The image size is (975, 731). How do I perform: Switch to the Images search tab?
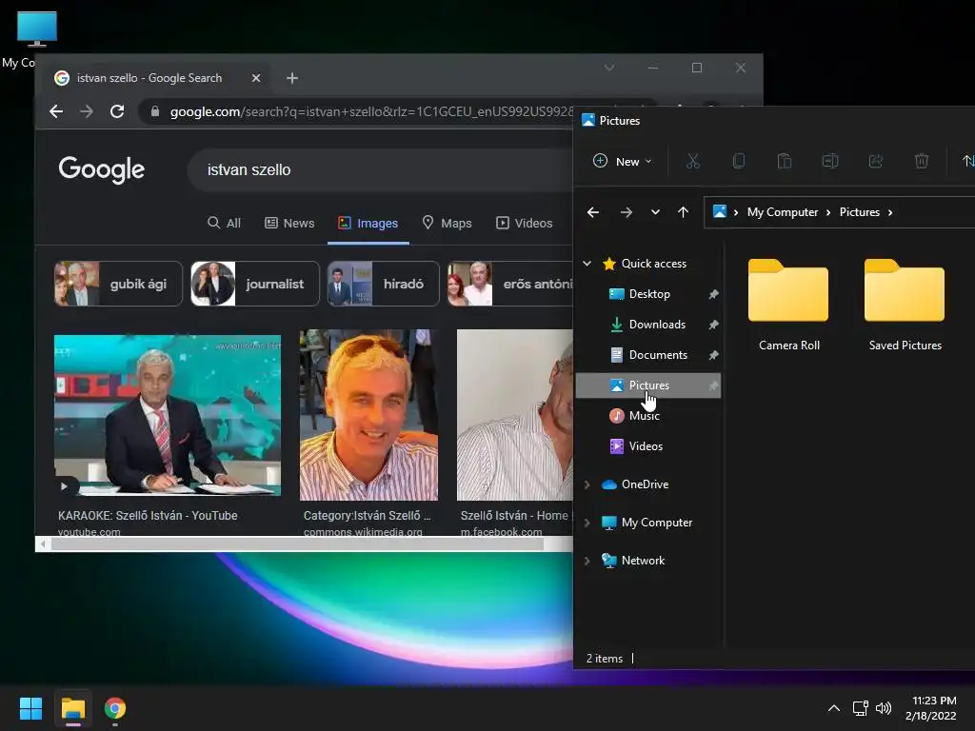click(368, 223)
